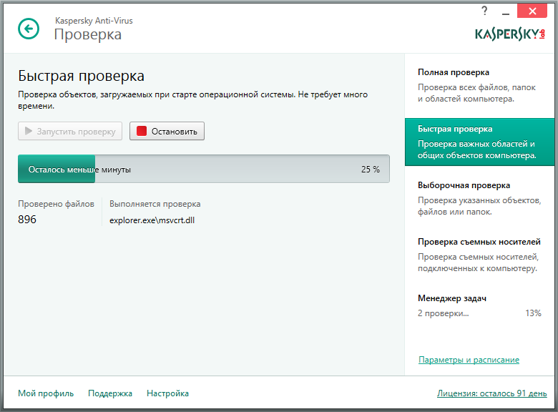Click the red stop square icon

point(142,131)
